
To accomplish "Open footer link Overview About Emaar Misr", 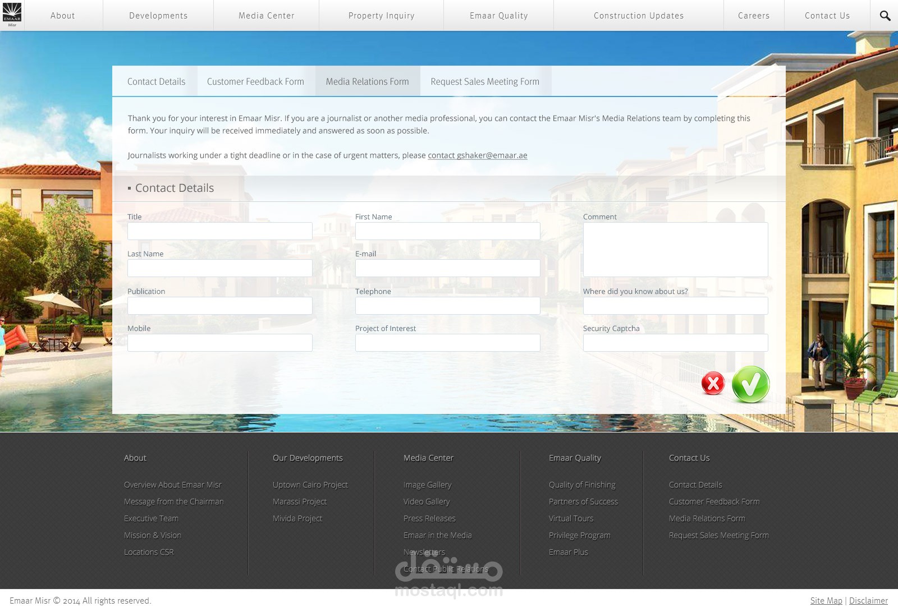I will pyautogui.click(x=173, y=485).
